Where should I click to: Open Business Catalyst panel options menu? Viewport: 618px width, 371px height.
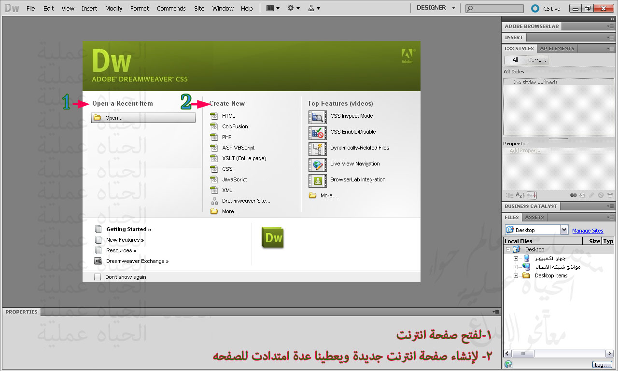tap(611, 206)
